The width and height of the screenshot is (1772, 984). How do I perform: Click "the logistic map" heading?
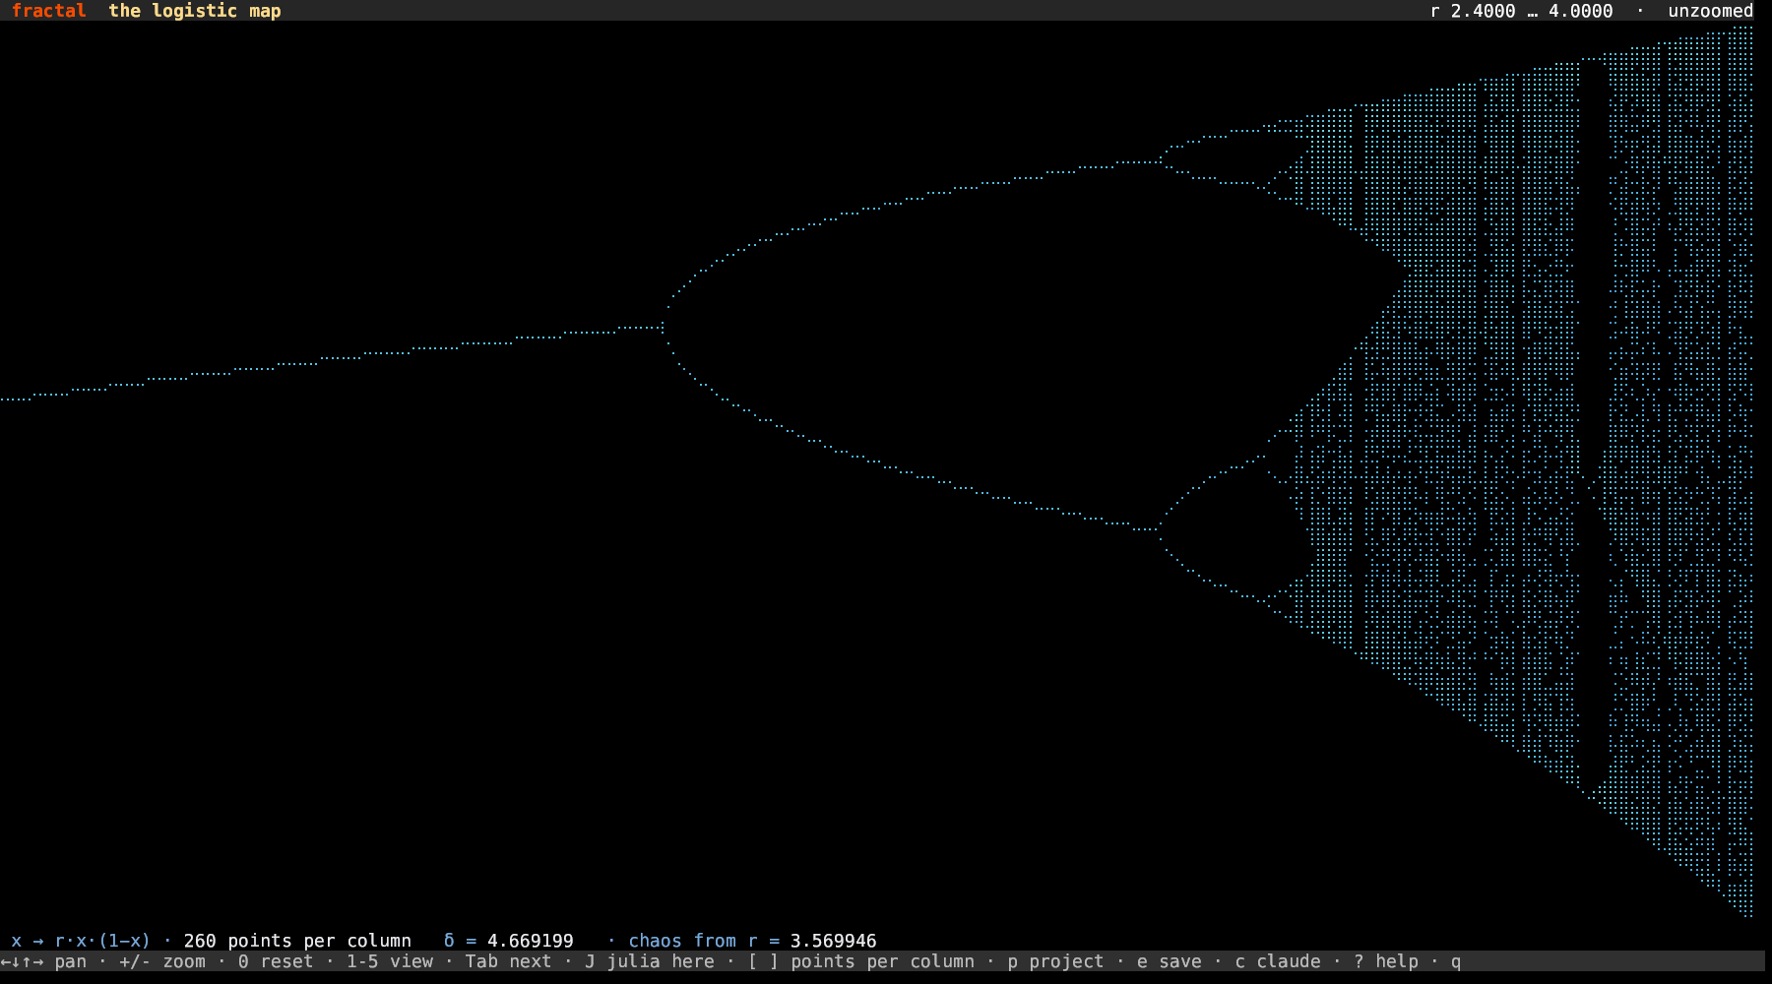(x=195, y=11)
